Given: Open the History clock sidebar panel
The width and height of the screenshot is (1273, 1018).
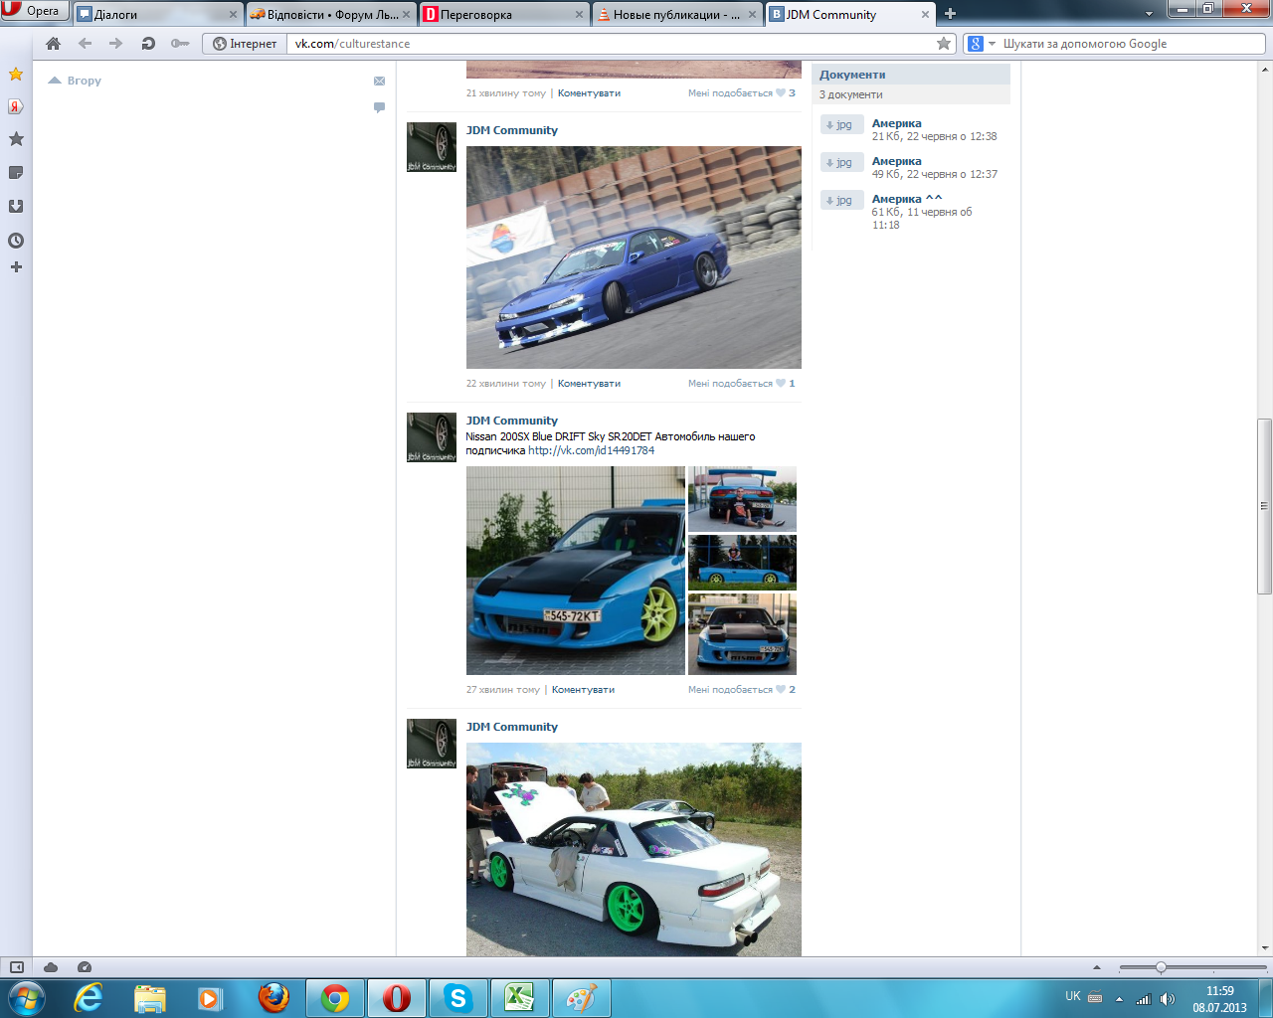Looking at the screenshot, I should point(16,241).
